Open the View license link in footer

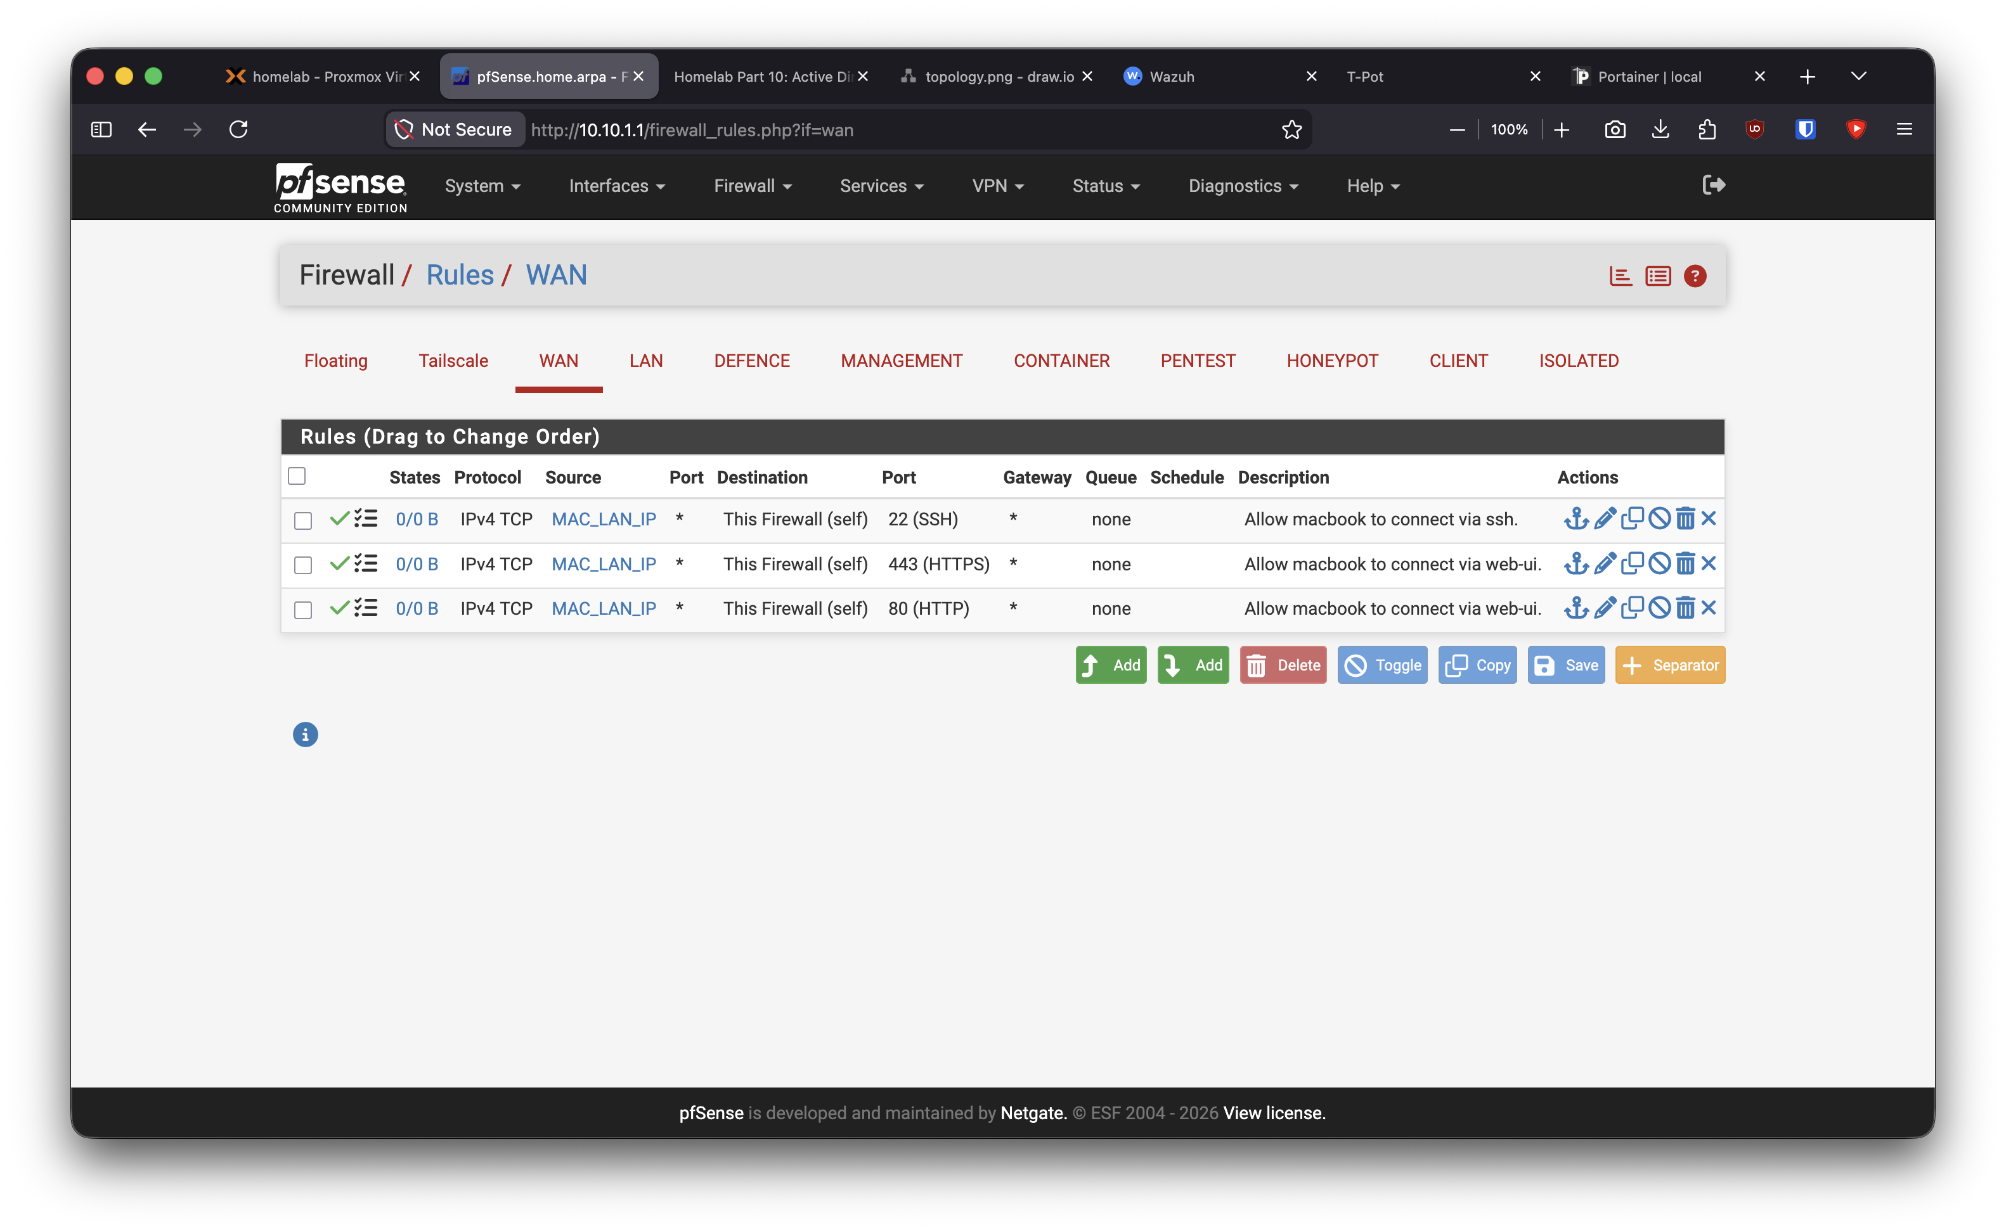tap(1274, 1113)
